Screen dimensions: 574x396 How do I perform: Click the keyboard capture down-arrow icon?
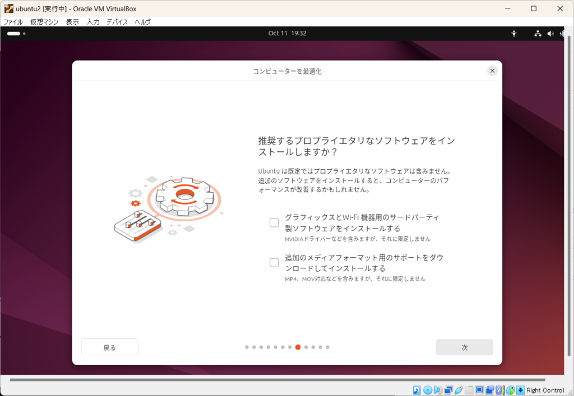coord(521,390)
